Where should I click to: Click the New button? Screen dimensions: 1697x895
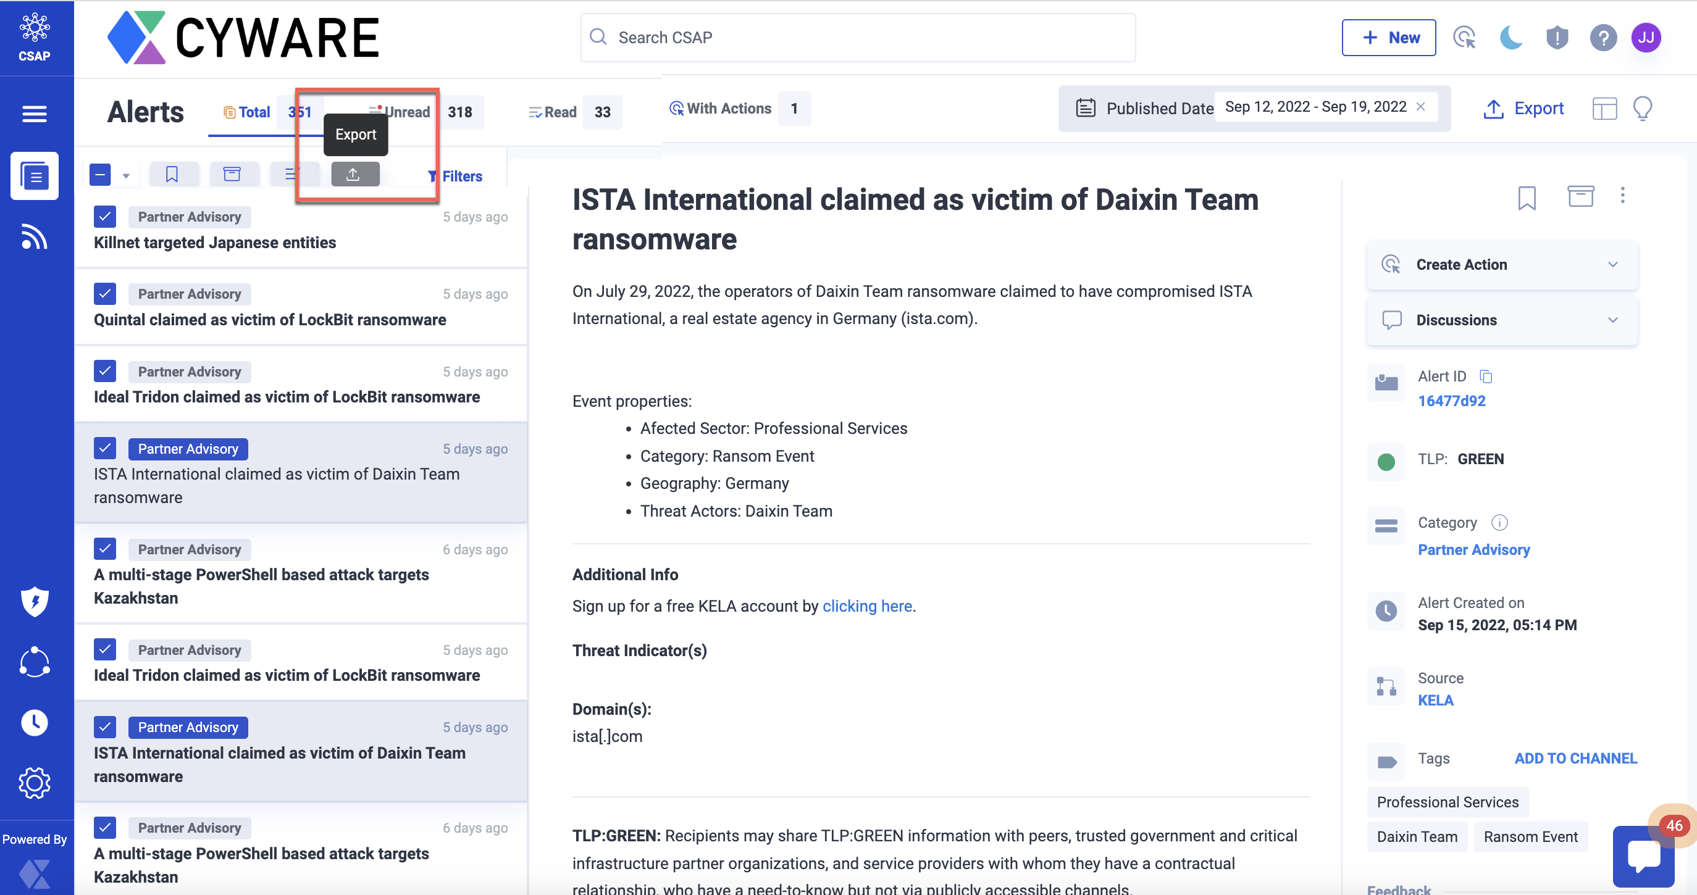[x=1389, y=38]
